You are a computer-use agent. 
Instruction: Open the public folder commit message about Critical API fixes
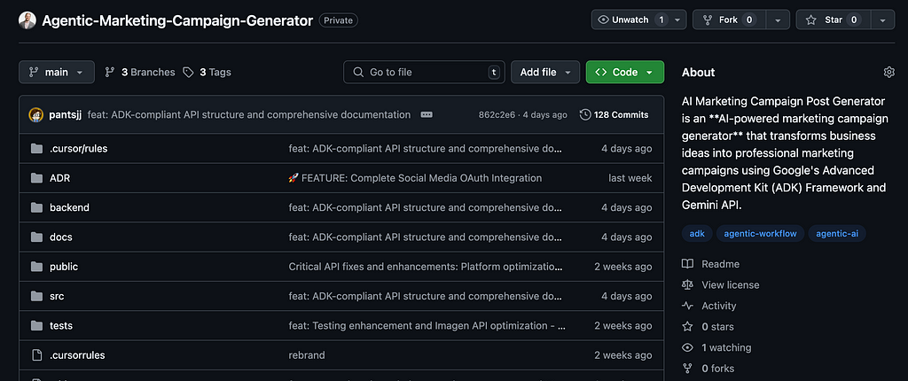pyautogui.click(x=425, y=267)
